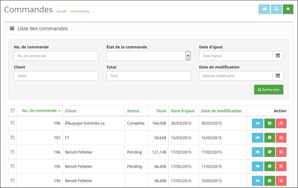Image resolution: width=298 pixels, height=188 pixels.
Task: Open the État de la commande dropdown
Action: pyautogui.click(x=148, y=56)
